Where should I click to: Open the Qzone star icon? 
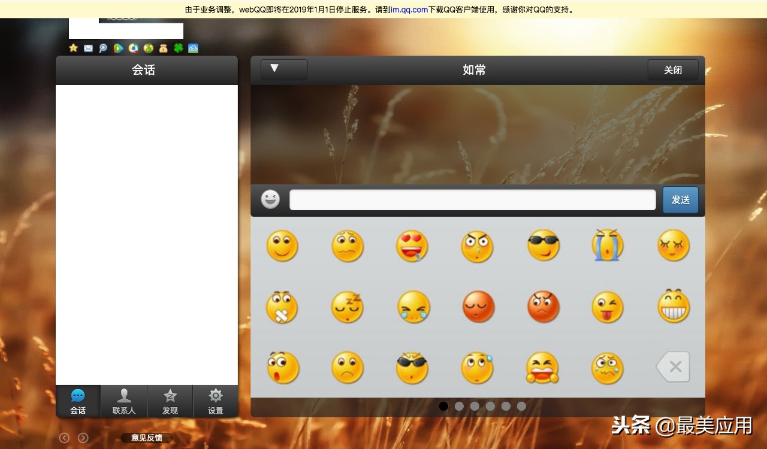pos(74,48)
